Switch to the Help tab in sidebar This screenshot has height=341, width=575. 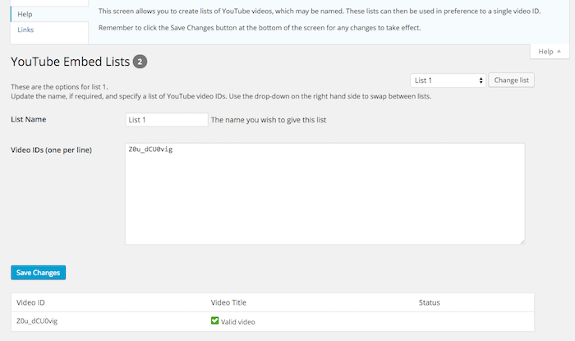pos(25,14)
